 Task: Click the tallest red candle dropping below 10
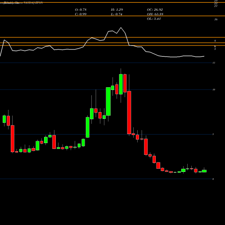(129, 112)
